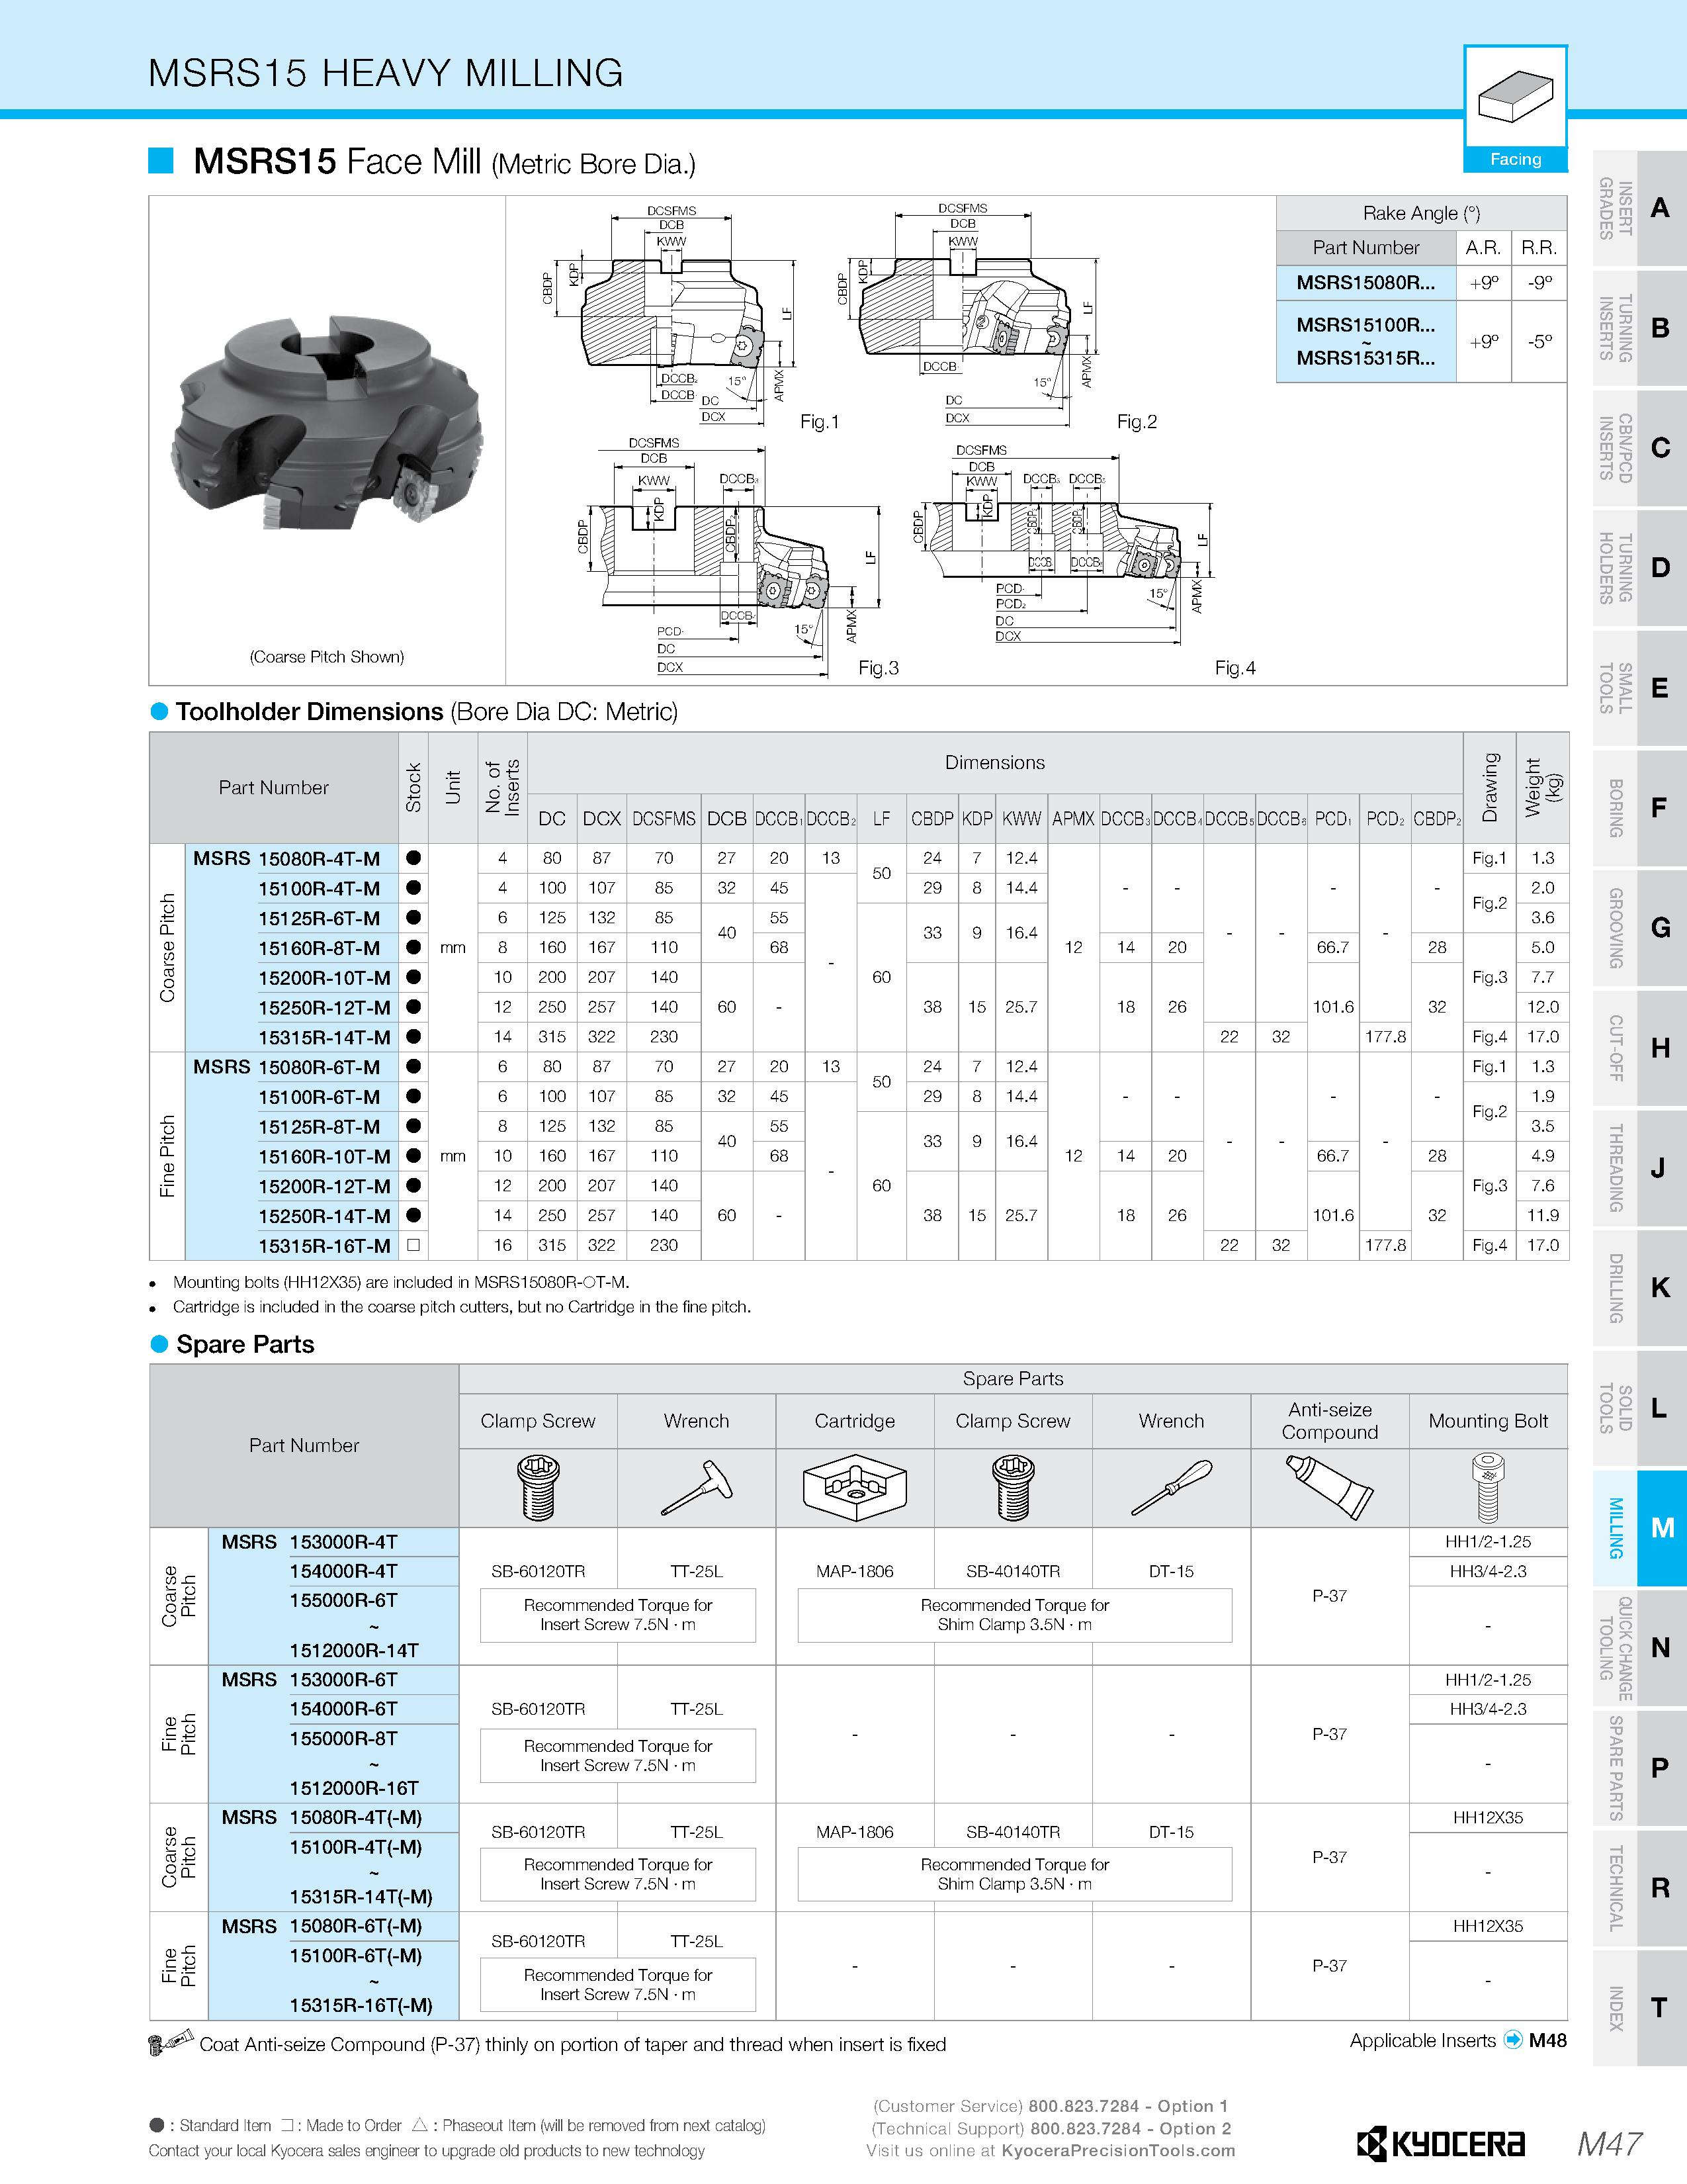
Task: Select part number 15200R-10T-M
Action: [x=324, y=977]
